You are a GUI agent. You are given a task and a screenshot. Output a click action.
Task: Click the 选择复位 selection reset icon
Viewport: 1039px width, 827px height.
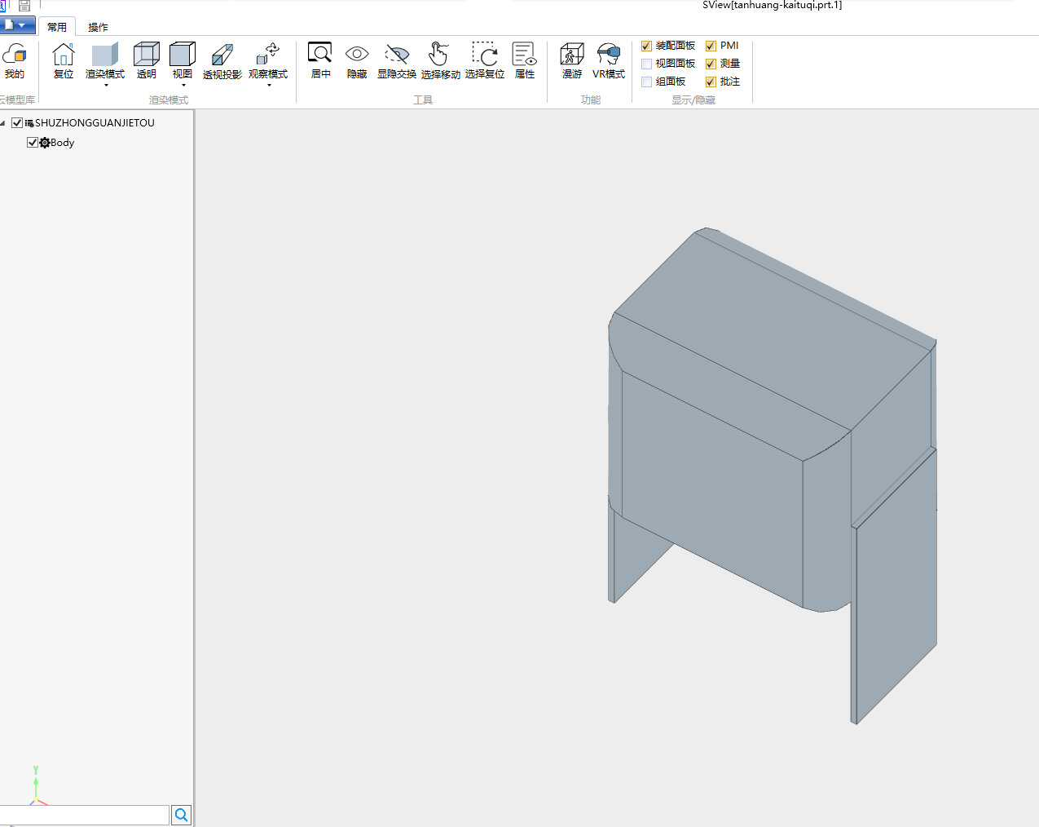(x=485, y=61)
